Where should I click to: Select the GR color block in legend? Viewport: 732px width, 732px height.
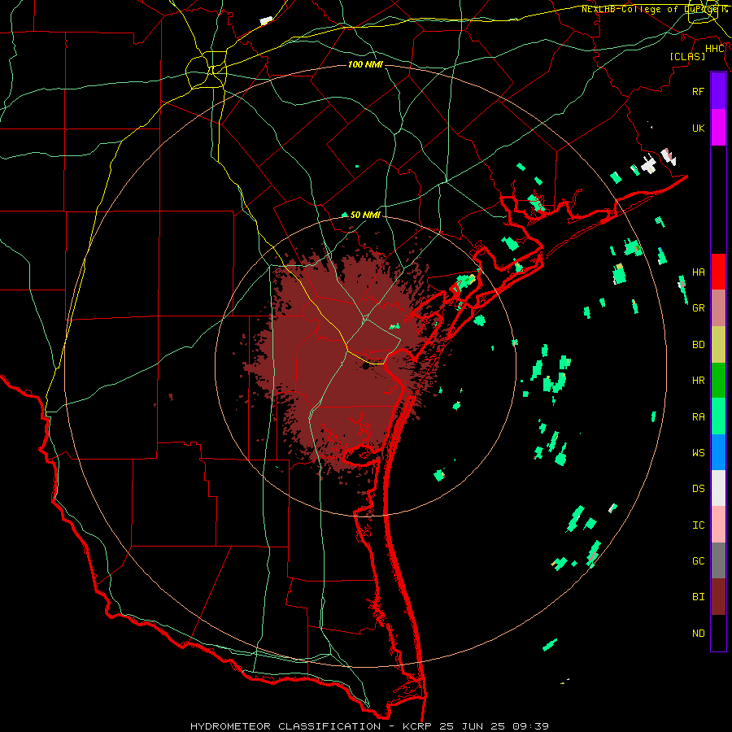click(718, 308)
